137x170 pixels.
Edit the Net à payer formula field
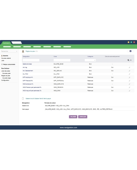90,109
